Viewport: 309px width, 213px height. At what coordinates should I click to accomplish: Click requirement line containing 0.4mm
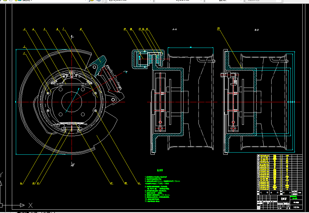(157, 195)
